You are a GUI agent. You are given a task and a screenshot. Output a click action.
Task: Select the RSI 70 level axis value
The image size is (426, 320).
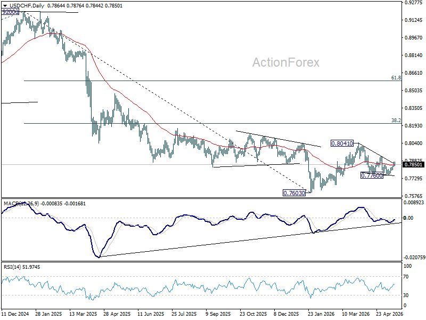pos(406,277)
